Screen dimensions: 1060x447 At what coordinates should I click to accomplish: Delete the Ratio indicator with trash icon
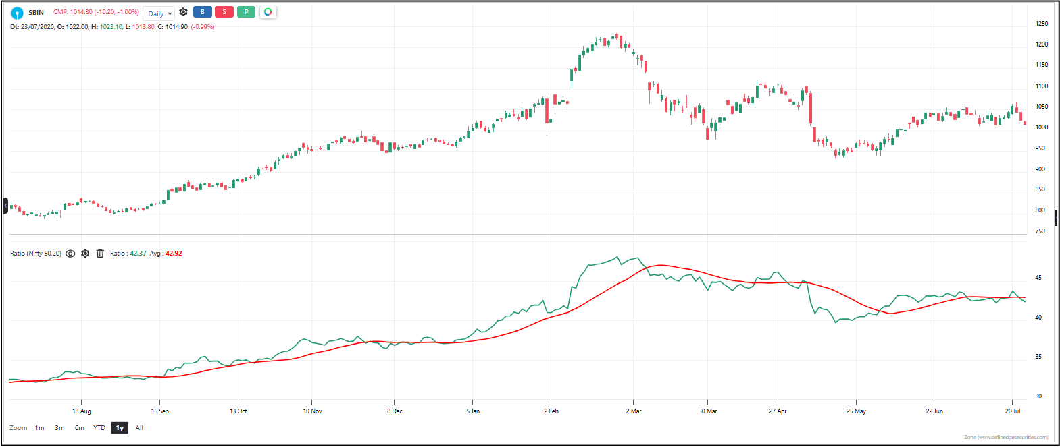100,254
